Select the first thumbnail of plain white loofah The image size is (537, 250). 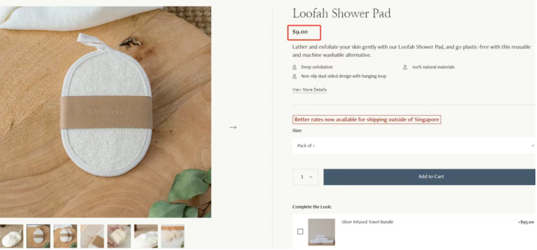pyautogui.click(x=11, y=236)
